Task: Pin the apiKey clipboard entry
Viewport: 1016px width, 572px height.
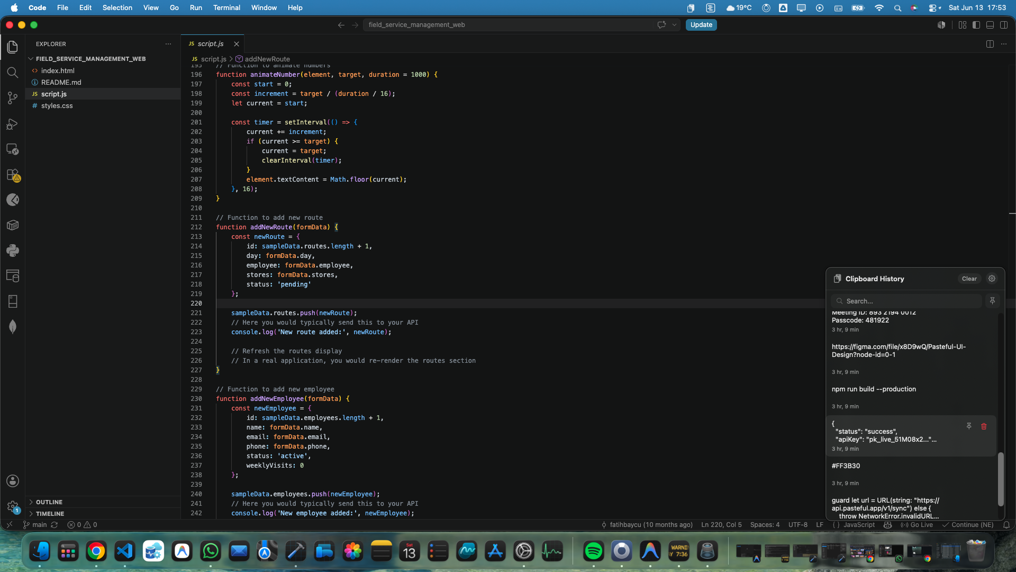Action: [x=969, y=426]
